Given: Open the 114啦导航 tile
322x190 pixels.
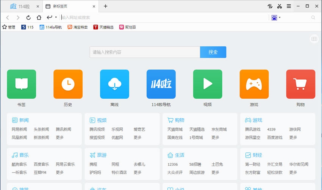Looking at the screenshot, I should coord(161,84).
